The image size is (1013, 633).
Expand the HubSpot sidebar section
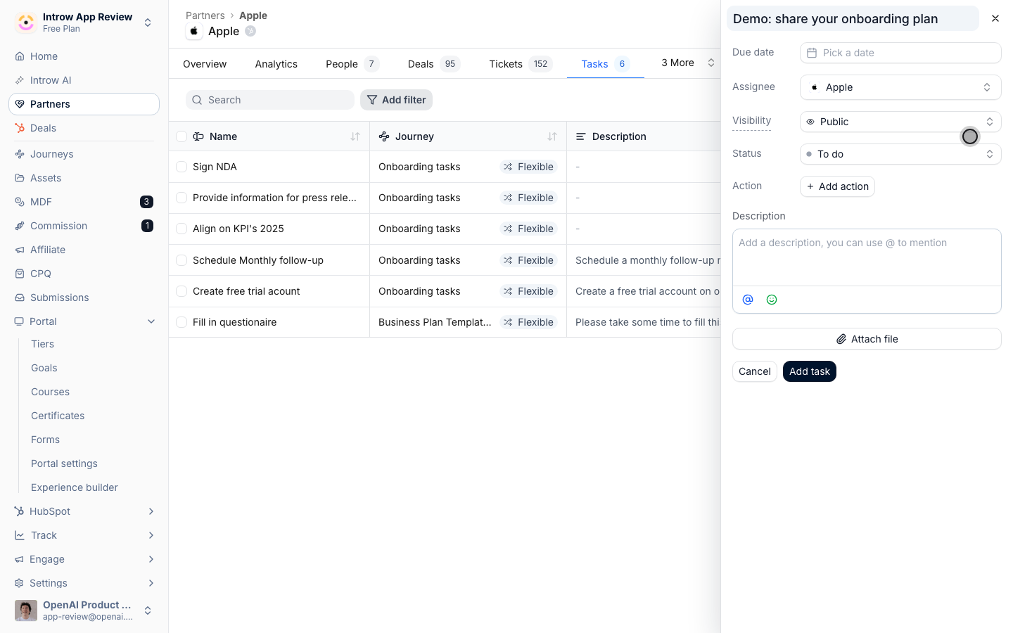click(x=151, y=511)
